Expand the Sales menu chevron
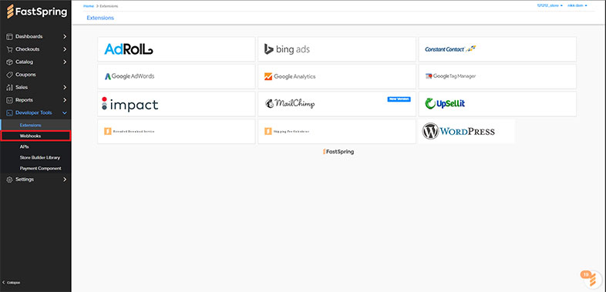Screen dimensions: 606x292 [x=65, y=88]
